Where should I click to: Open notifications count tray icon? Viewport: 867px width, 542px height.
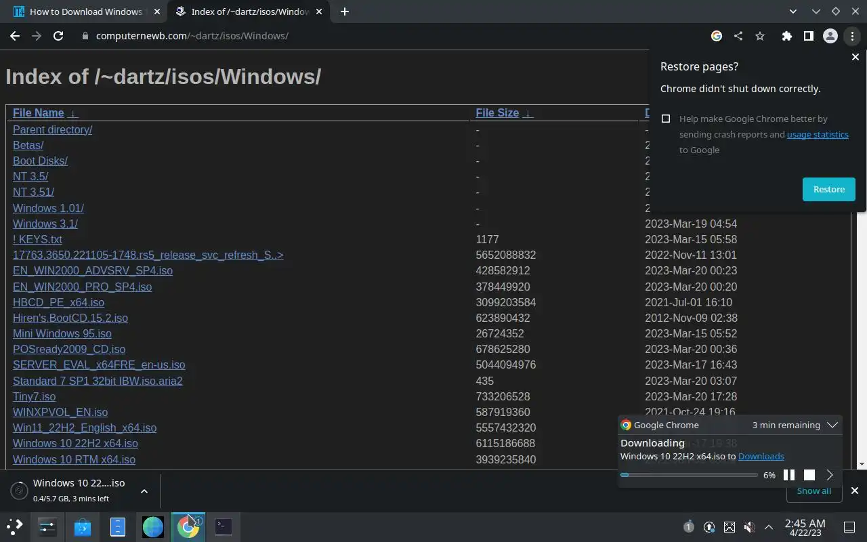click(689, 526)
